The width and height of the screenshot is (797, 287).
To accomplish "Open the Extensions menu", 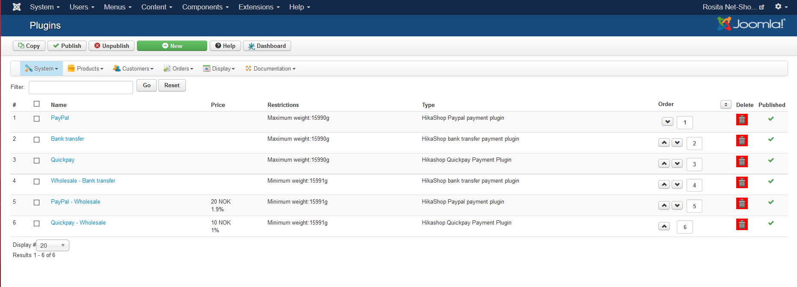I will pyautogui.click(x=259, y=7).
